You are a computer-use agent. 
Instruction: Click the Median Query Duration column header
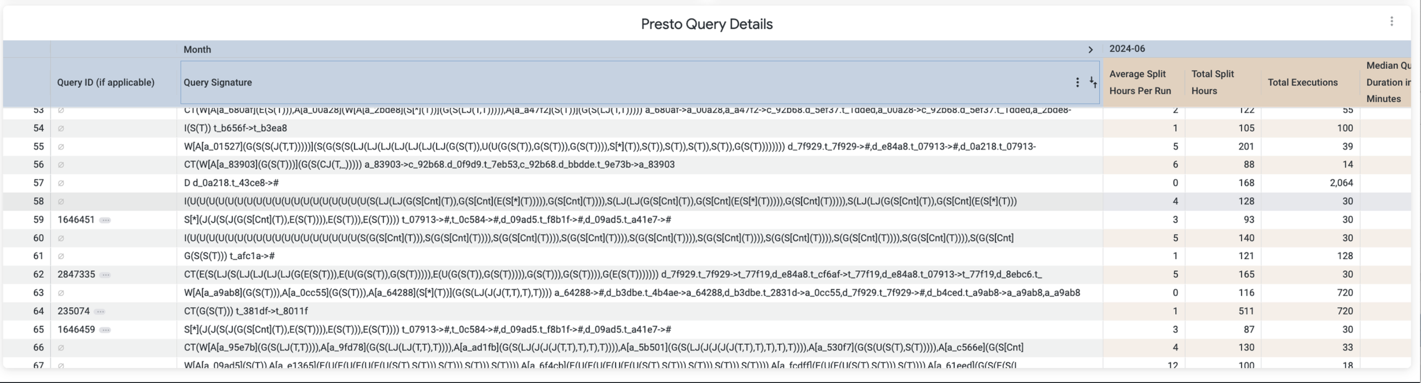coord(1387,82)
